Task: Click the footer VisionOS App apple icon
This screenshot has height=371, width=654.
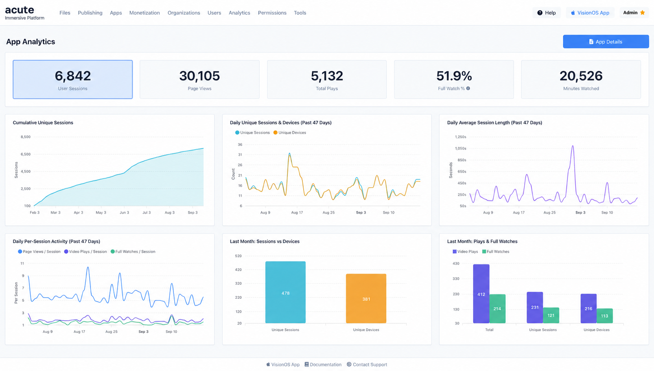Action: (x=268, y=364)
